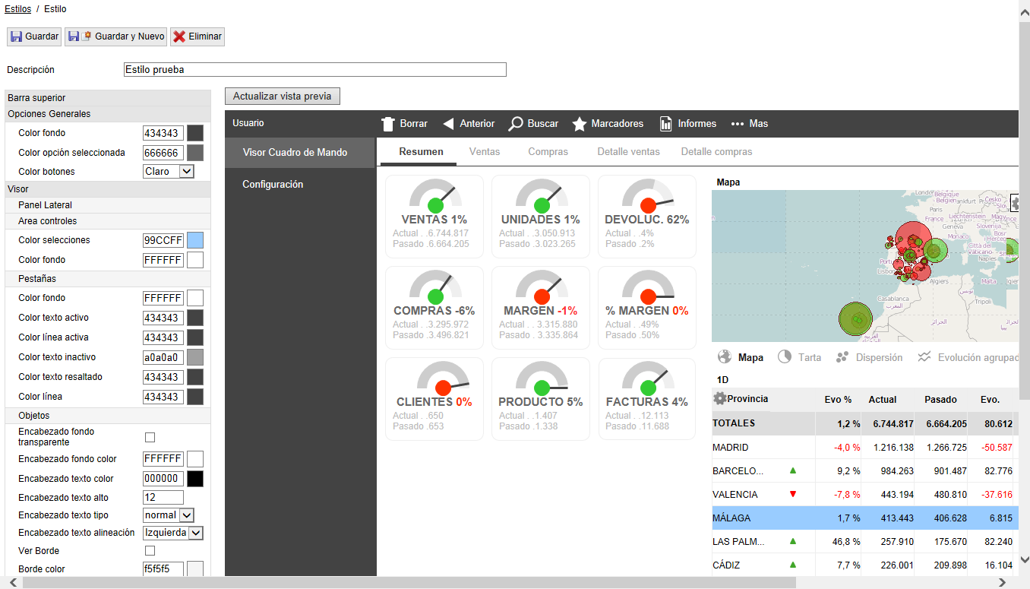Click the blue Color selecciones swatch

[x=195, y=240]
